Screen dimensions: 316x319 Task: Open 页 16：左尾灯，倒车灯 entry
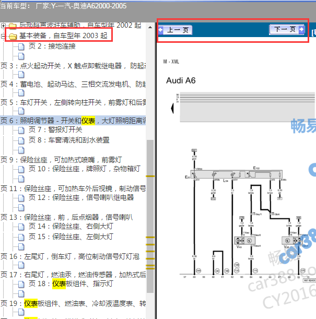tap(70, 256)
